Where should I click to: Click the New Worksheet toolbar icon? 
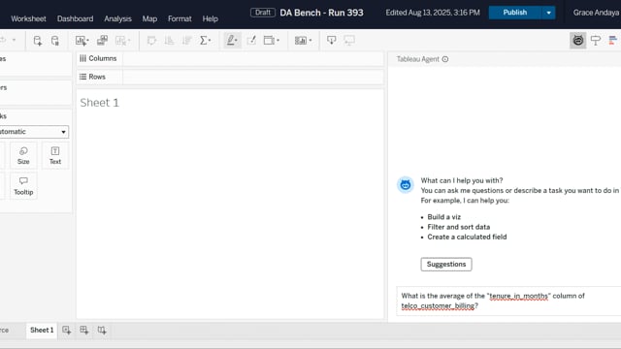click(81, 41)
